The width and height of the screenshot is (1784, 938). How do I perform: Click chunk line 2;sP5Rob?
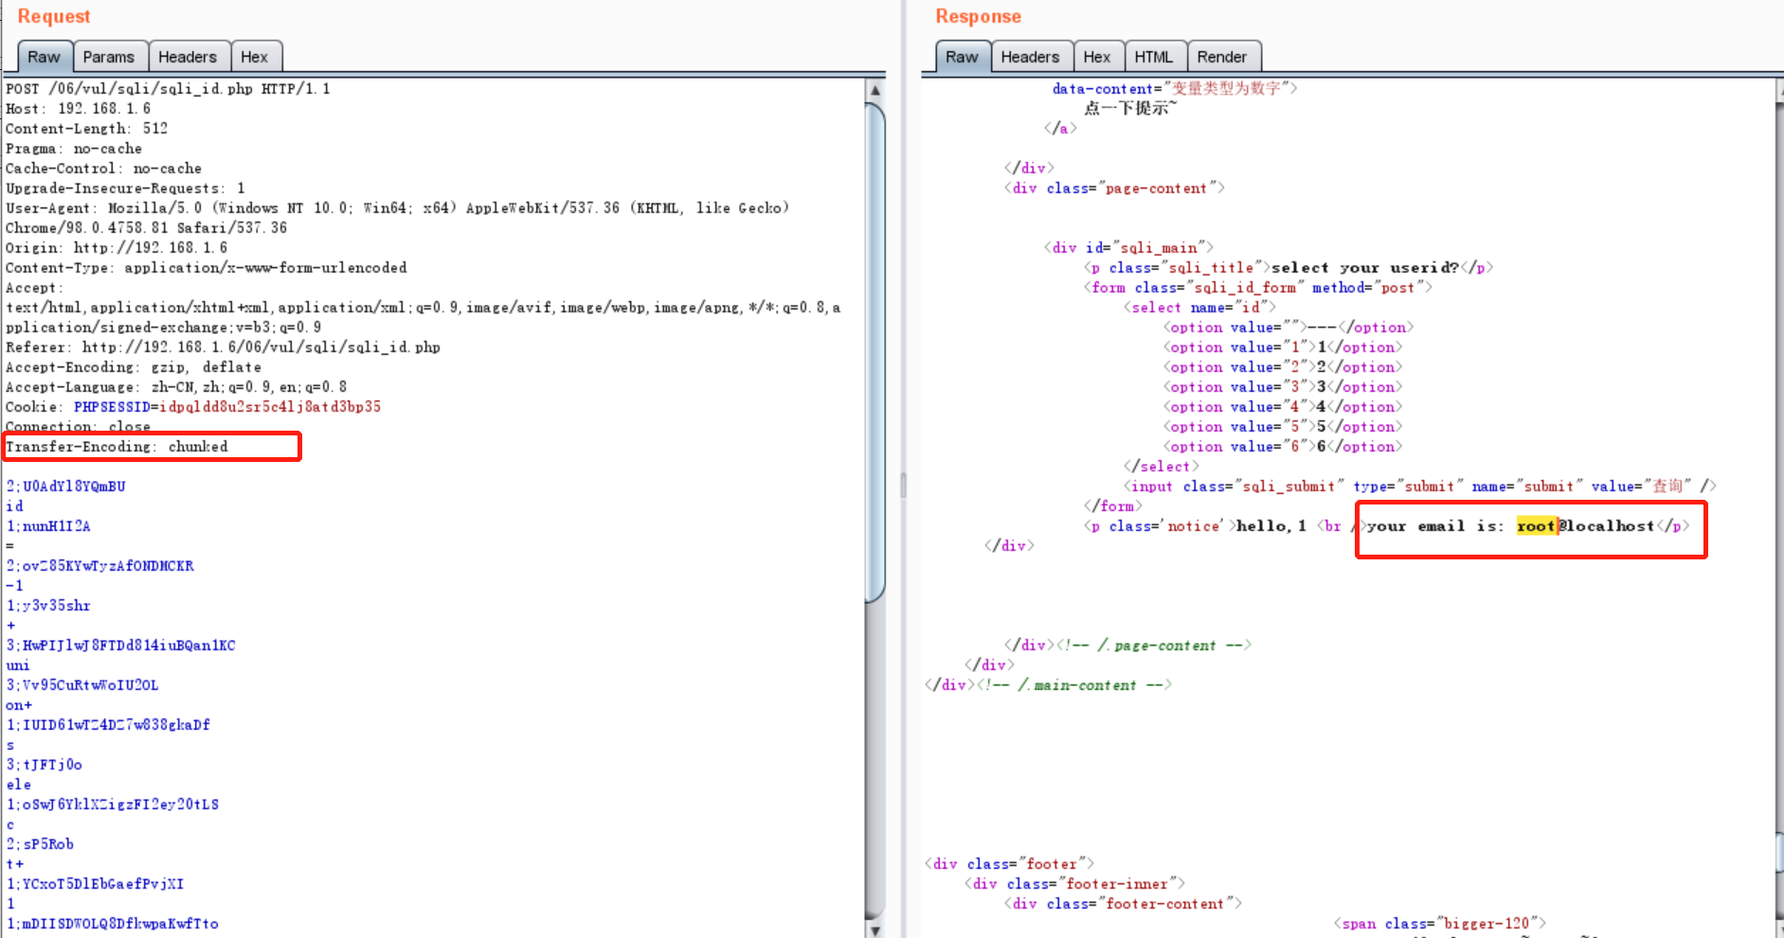click(x=40, y=844)
